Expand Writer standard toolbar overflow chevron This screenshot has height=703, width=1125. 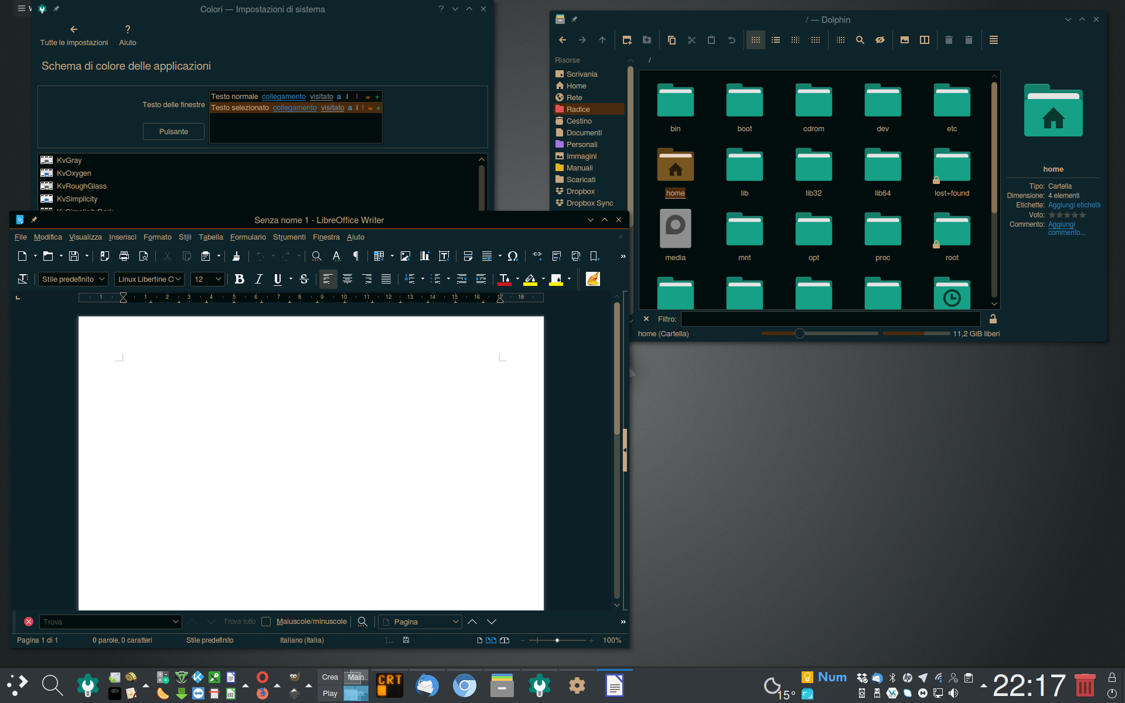pos(623,256)
